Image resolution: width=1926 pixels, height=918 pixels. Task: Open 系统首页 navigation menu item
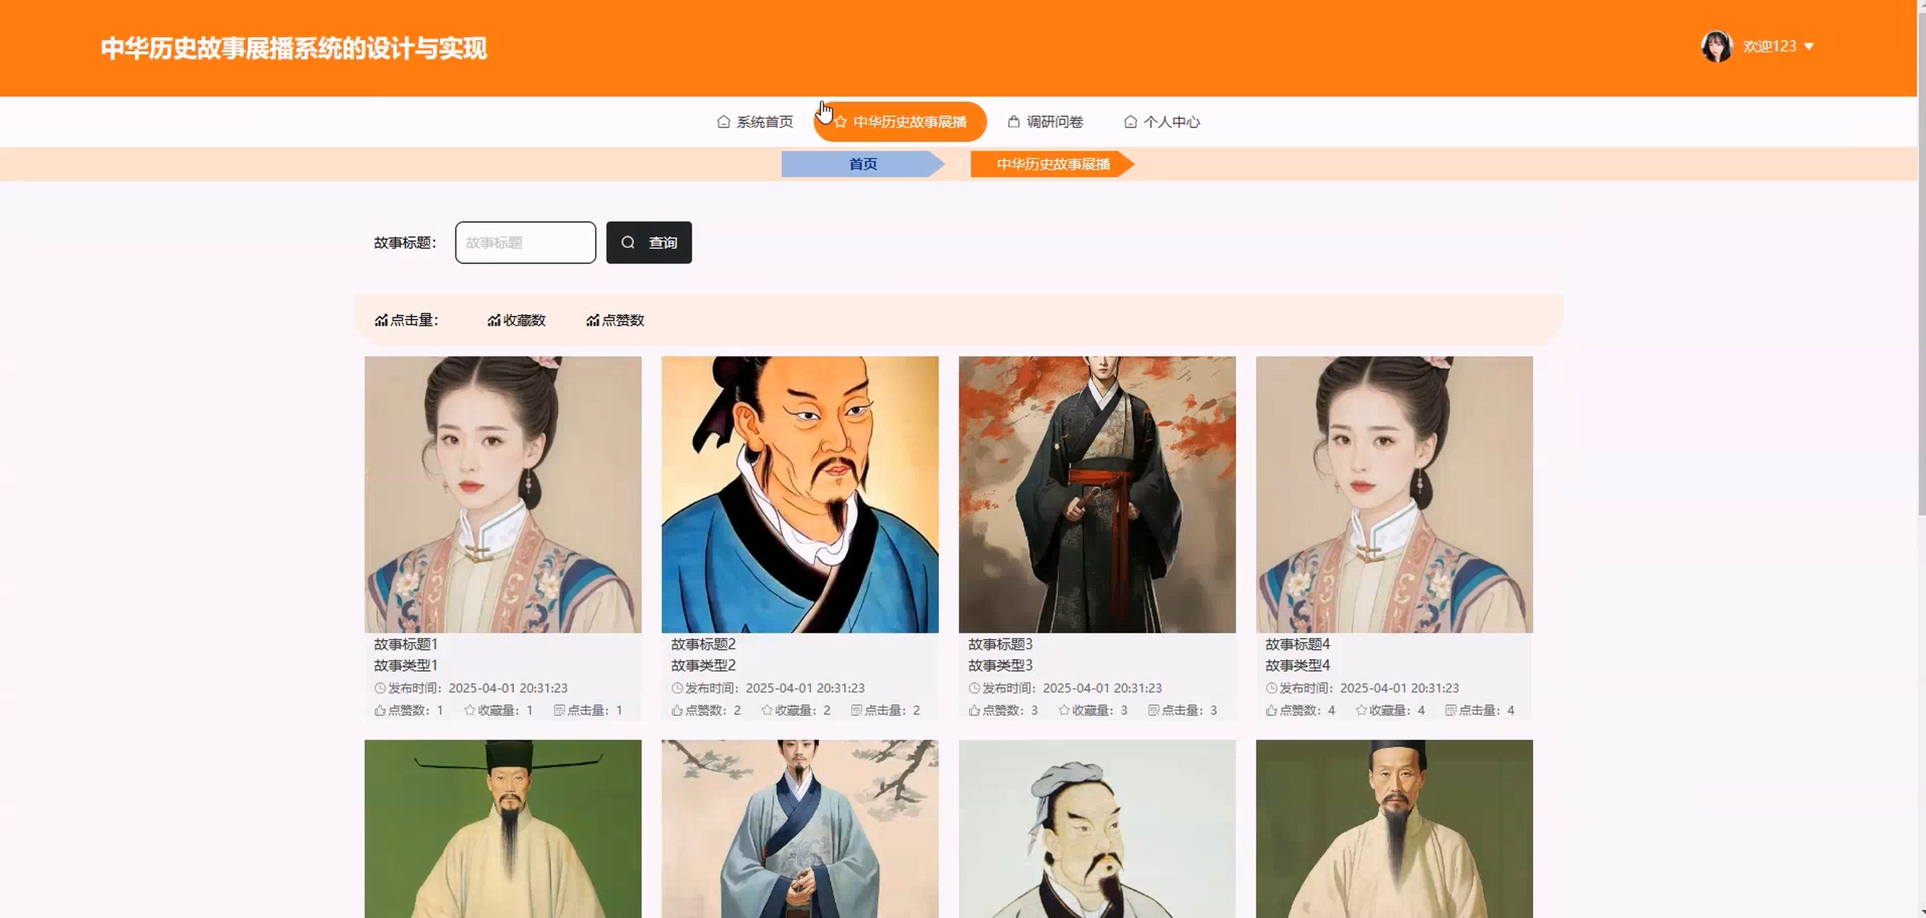click(x=755, y=121)
